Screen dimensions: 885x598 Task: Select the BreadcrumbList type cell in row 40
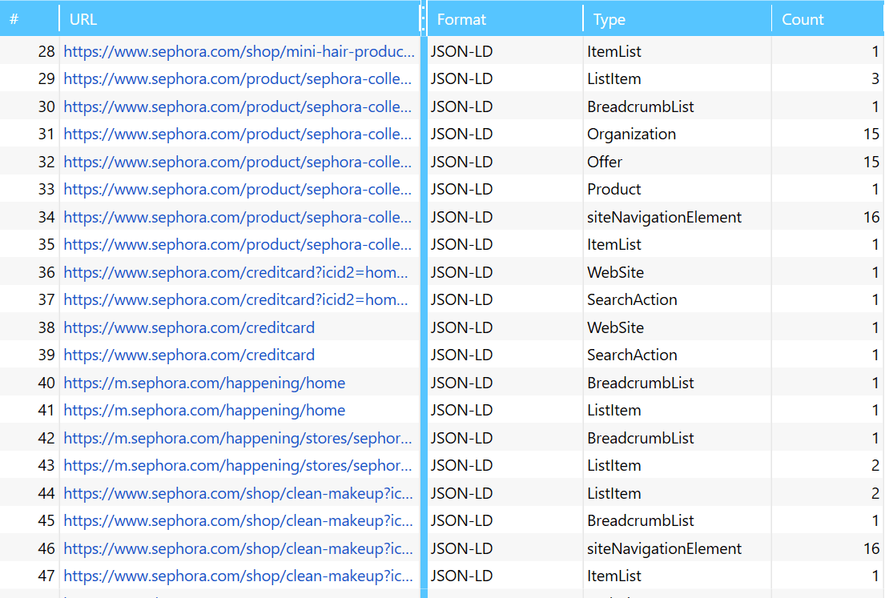(x=678, y=383)
